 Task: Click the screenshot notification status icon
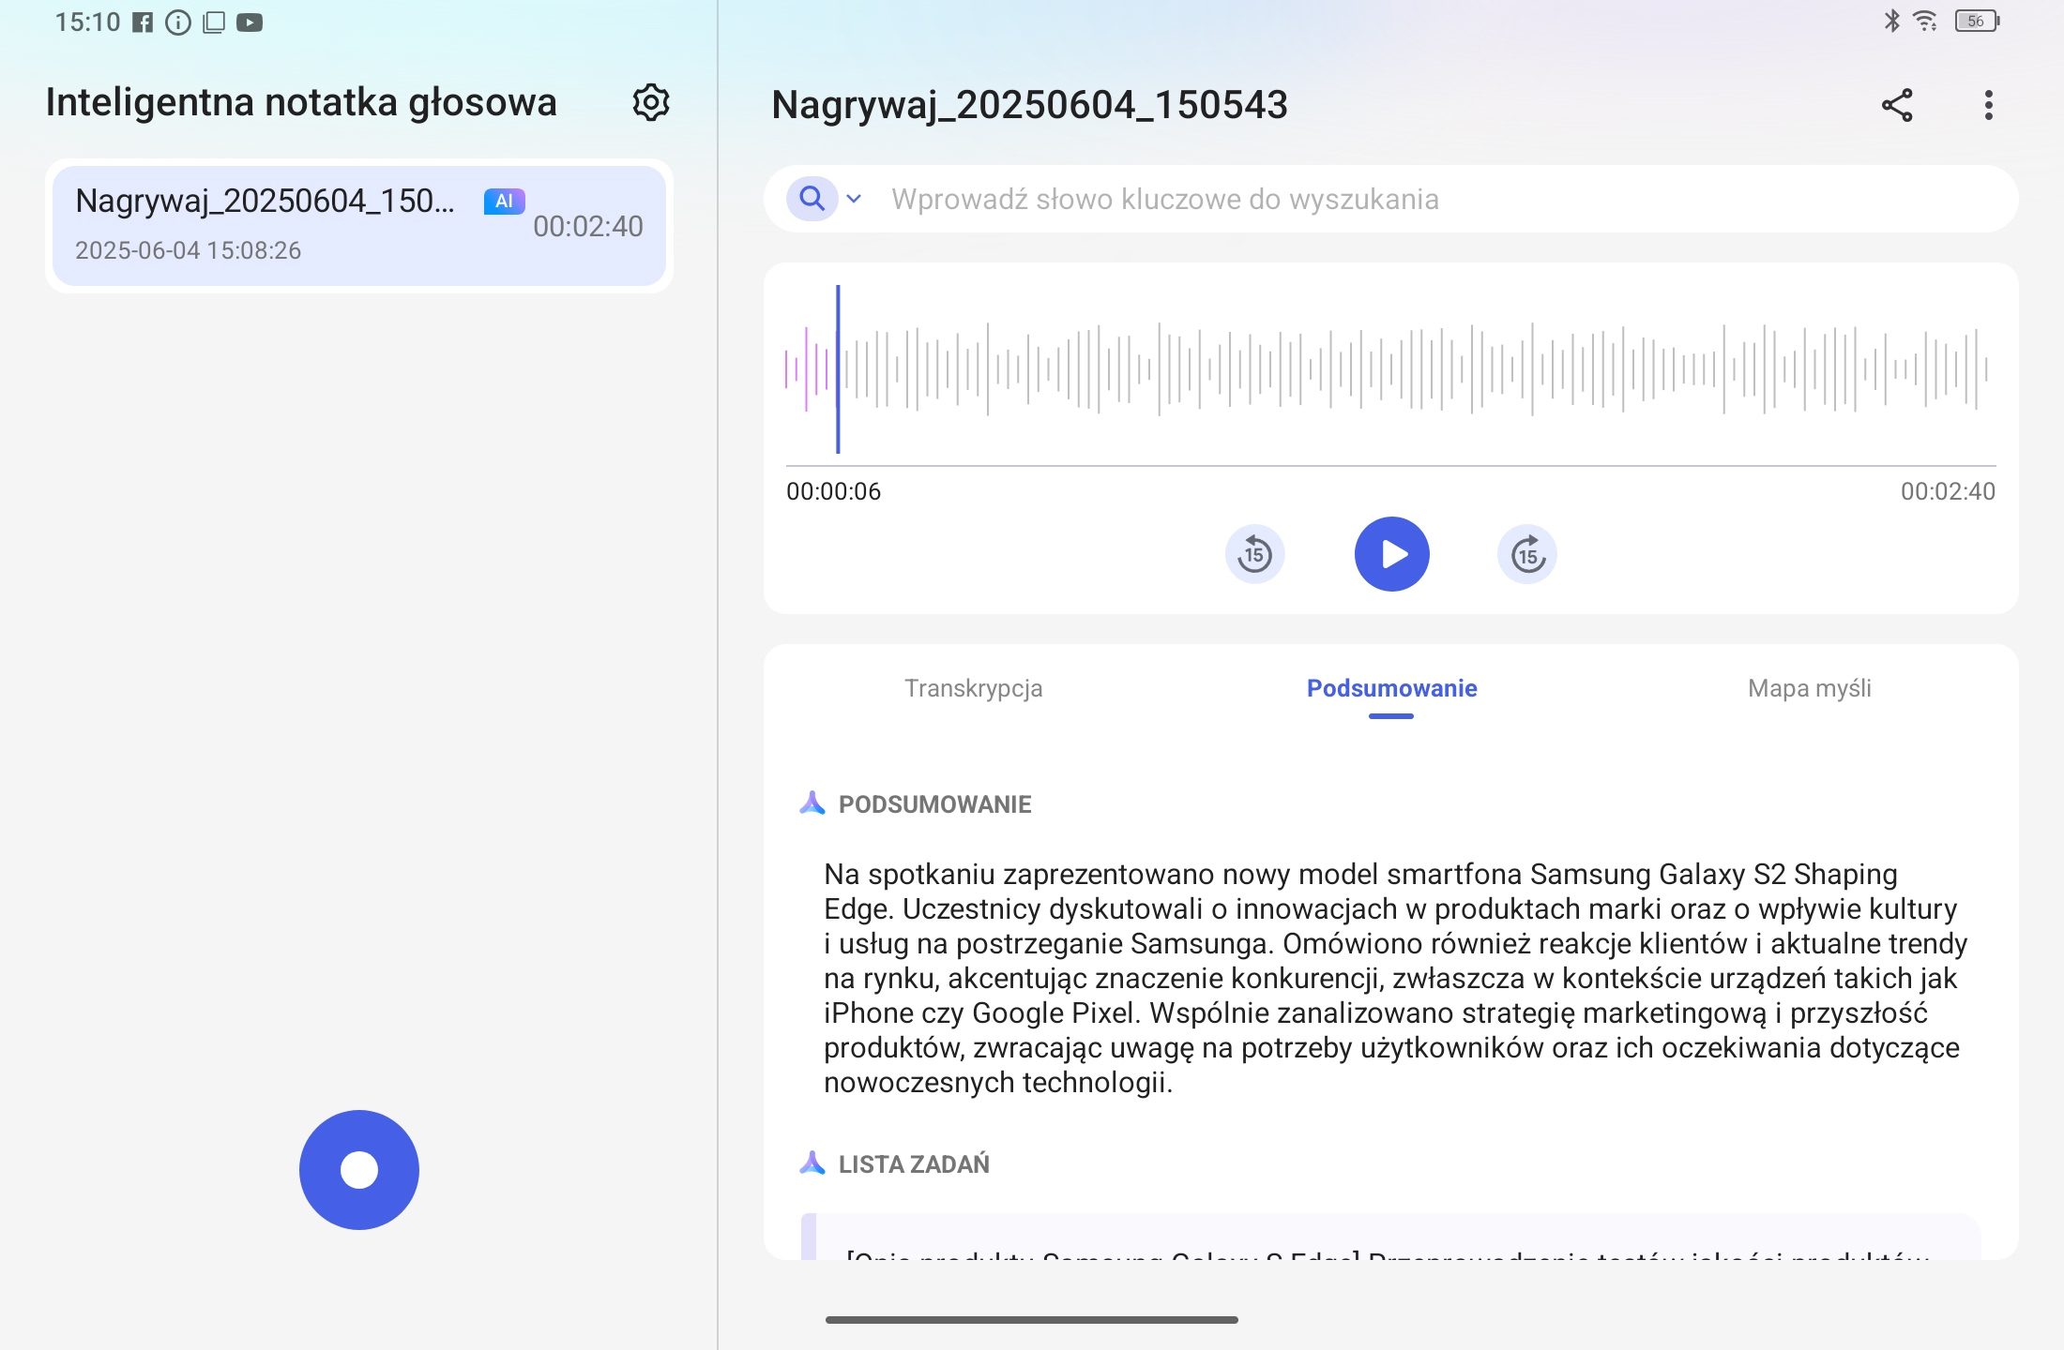(214, 22)
